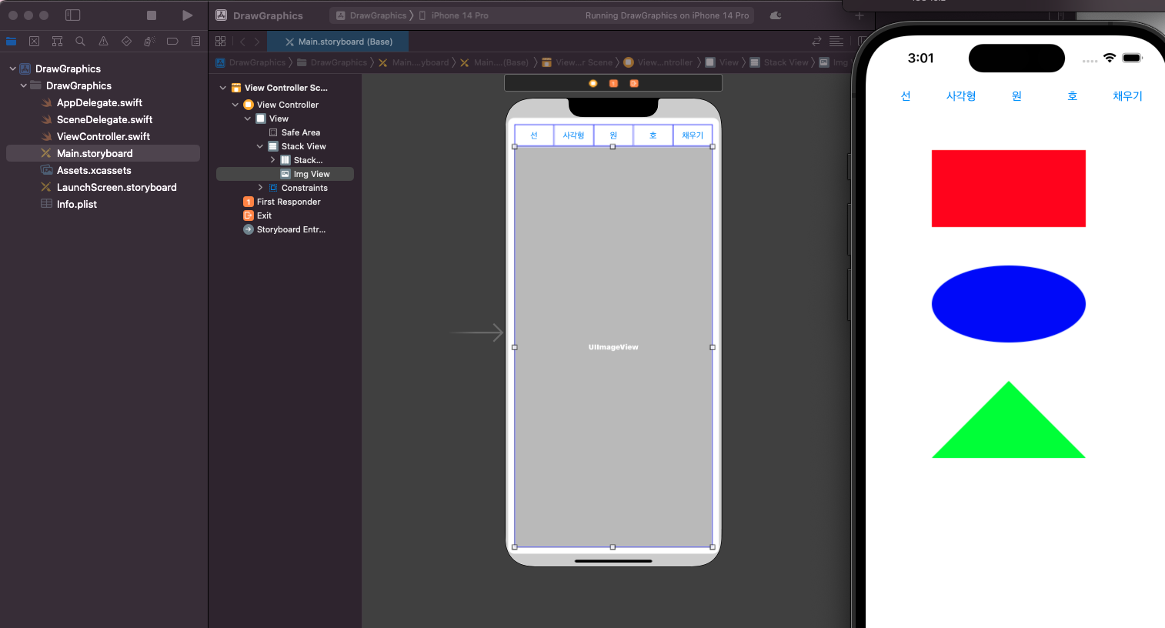
Task: Tap 사각형 in the iPhone simulator
Action: click(961, 96)
